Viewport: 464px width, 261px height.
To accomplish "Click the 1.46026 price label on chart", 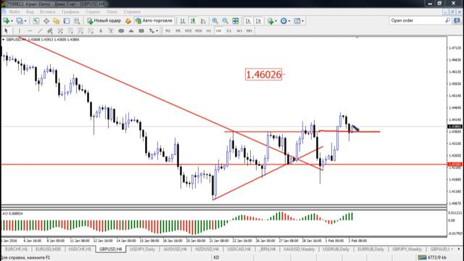I will pos(263,75).
